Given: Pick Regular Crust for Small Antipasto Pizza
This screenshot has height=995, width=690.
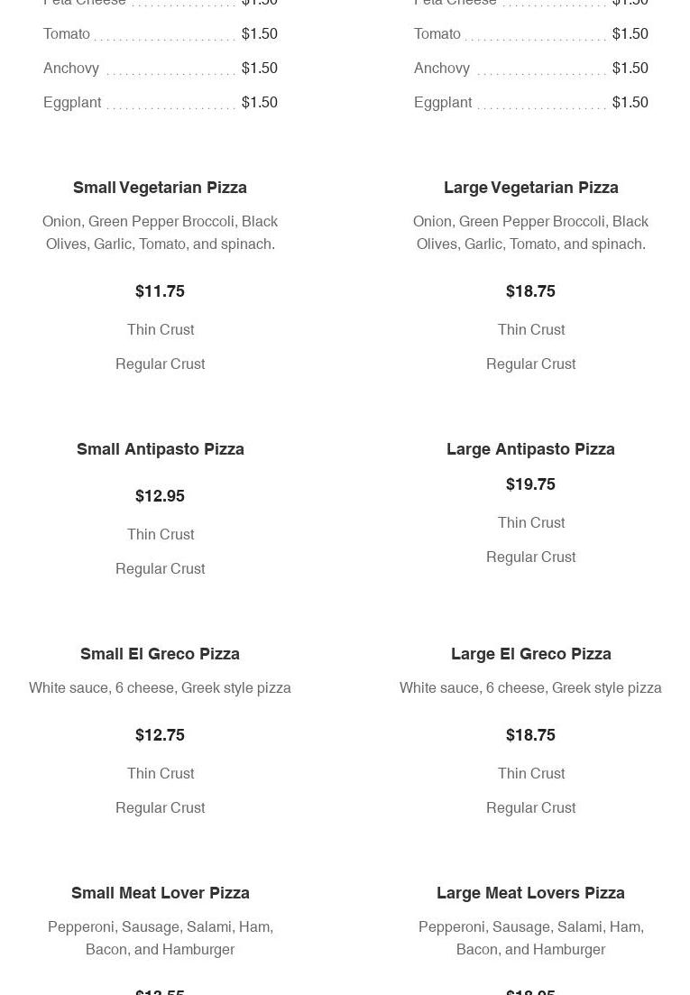Looking at the screenshot, I should (x=161, y=569).
